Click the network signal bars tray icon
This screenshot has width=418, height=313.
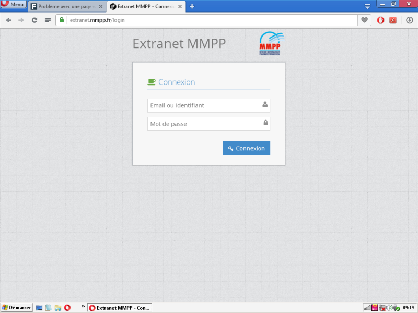pos(367,308)
